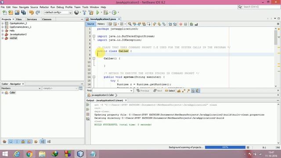Toggle Rectangular Selection in editor toolbar
The image size is (281, 158).
(148, 24)
